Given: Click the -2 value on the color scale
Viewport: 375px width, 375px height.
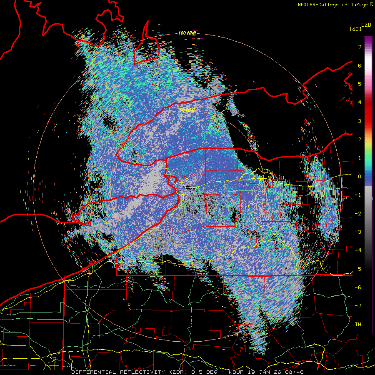Looking at the screenshot, I should (x=358, y=213).
